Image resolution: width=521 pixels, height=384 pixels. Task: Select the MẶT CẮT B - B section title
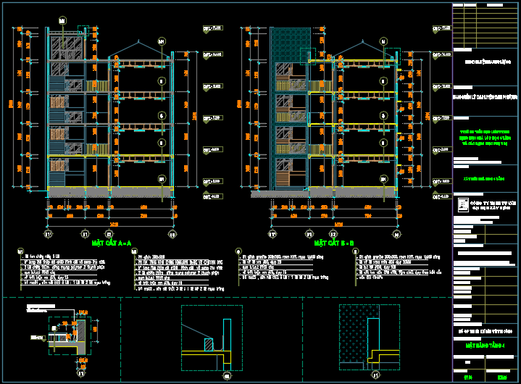[x=334, y=243]
